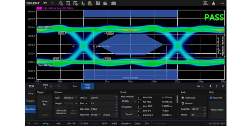Click the Mask Pattern button

coord(217,110)
